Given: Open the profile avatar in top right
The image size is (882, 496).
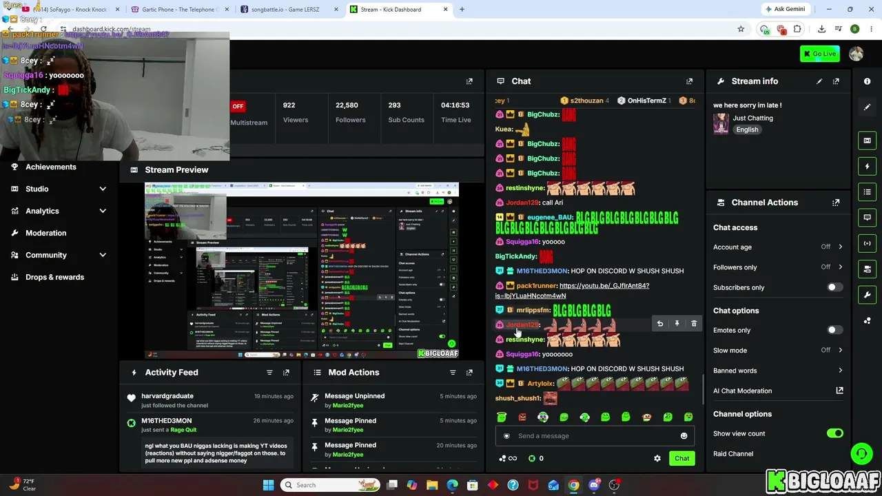Looking at the screenshot, I should point(857,54).
